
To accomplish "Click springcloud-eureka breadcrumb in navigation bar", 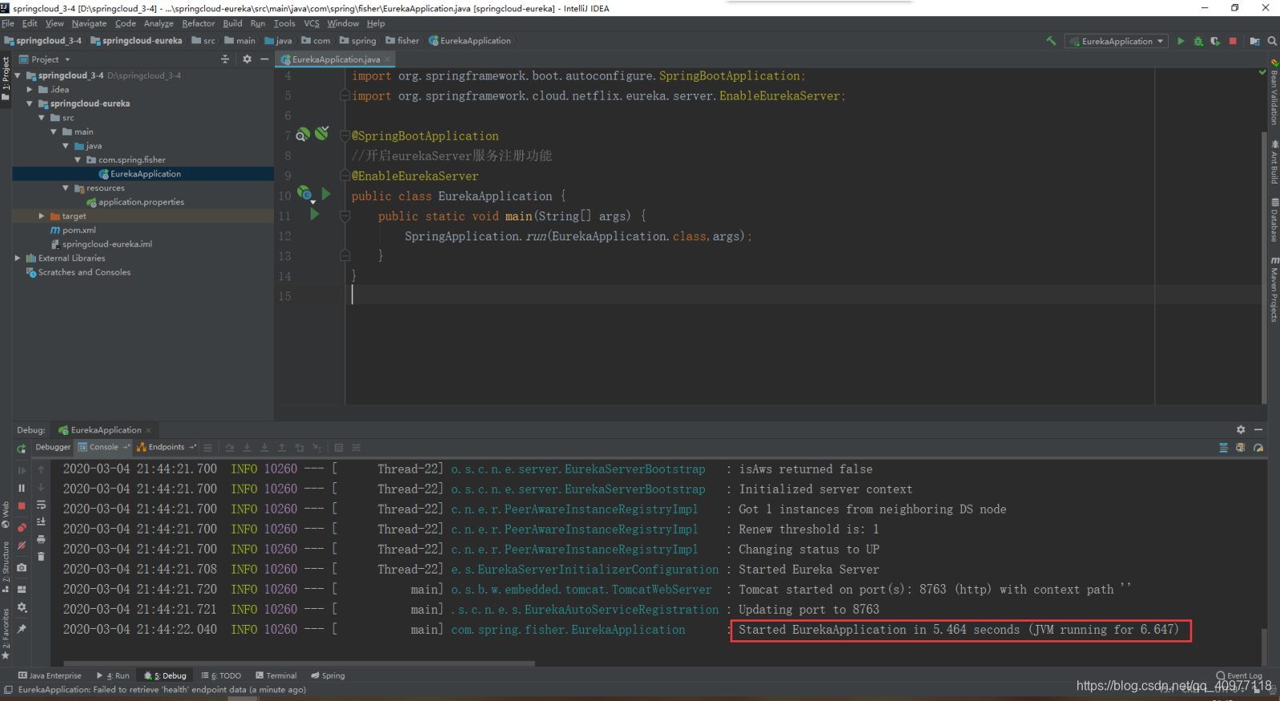I will click(x=136, y=41).
